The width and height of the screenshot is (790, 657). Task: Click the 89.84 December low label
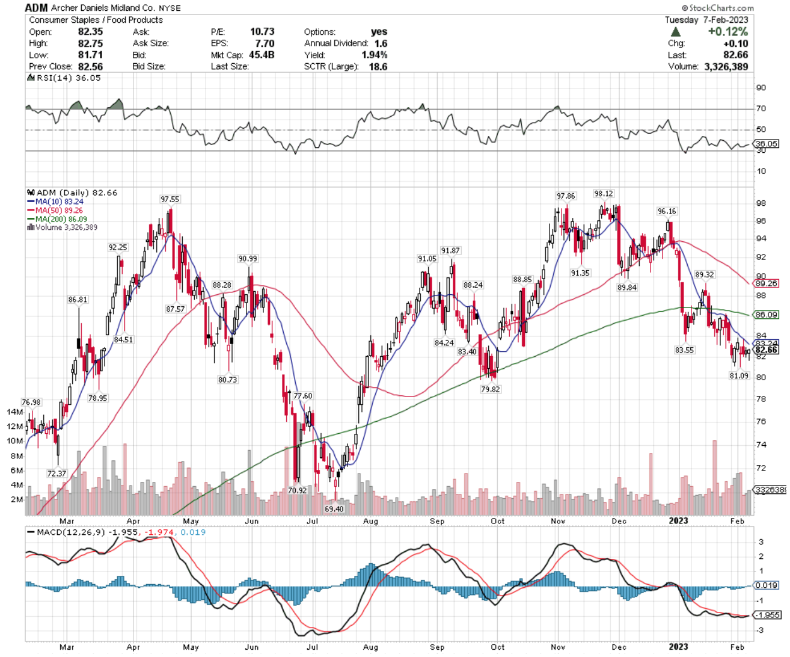click(627, 288)
